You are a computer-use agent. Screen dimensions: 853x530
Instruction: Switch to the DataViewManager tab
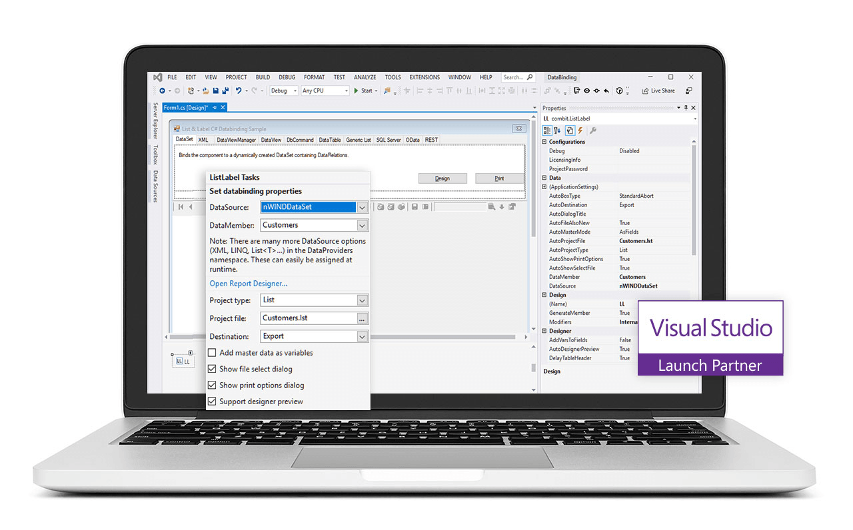tap(236, 140)
